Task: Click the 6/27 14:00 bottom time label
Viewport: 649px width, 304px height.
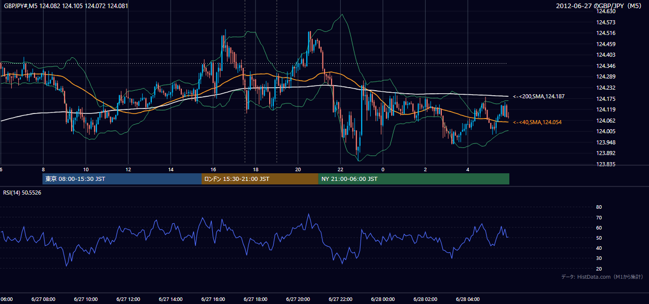Action: (171, 299)
